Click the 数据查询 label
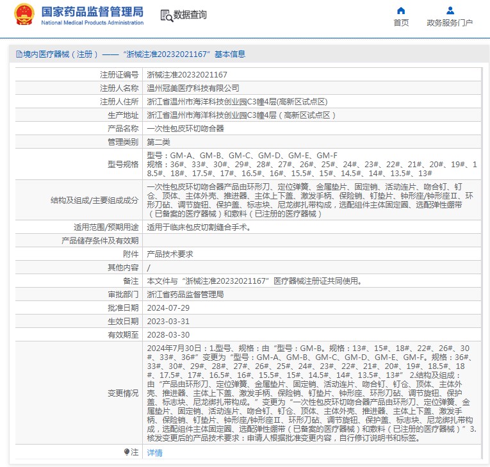Screen dimensions: 490x467 [190, 15]
